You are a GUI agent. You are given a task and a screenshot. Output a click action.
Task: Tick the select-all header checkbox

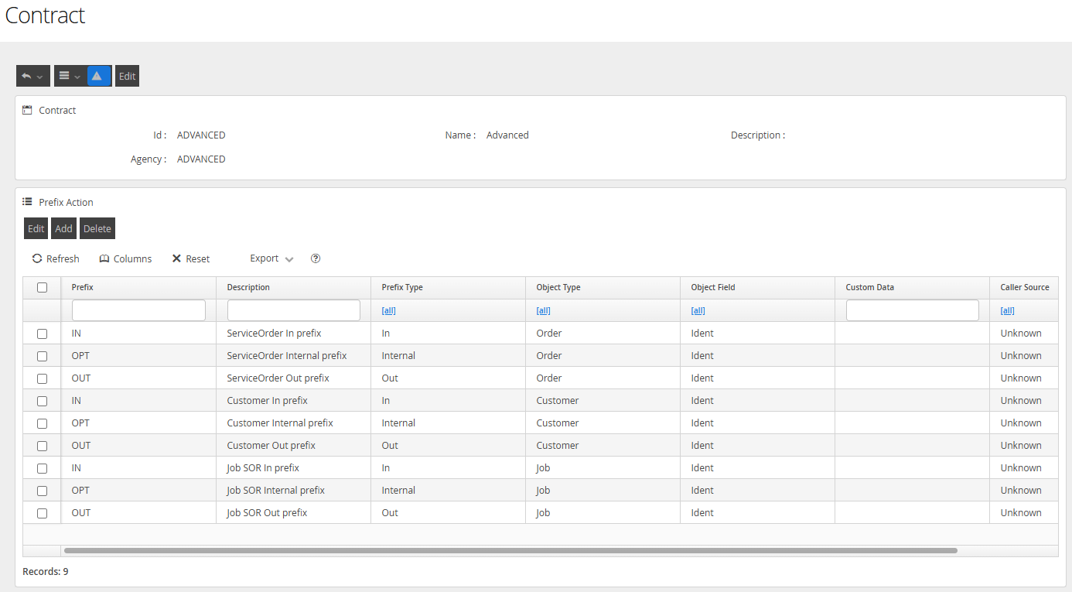[42, 287]
